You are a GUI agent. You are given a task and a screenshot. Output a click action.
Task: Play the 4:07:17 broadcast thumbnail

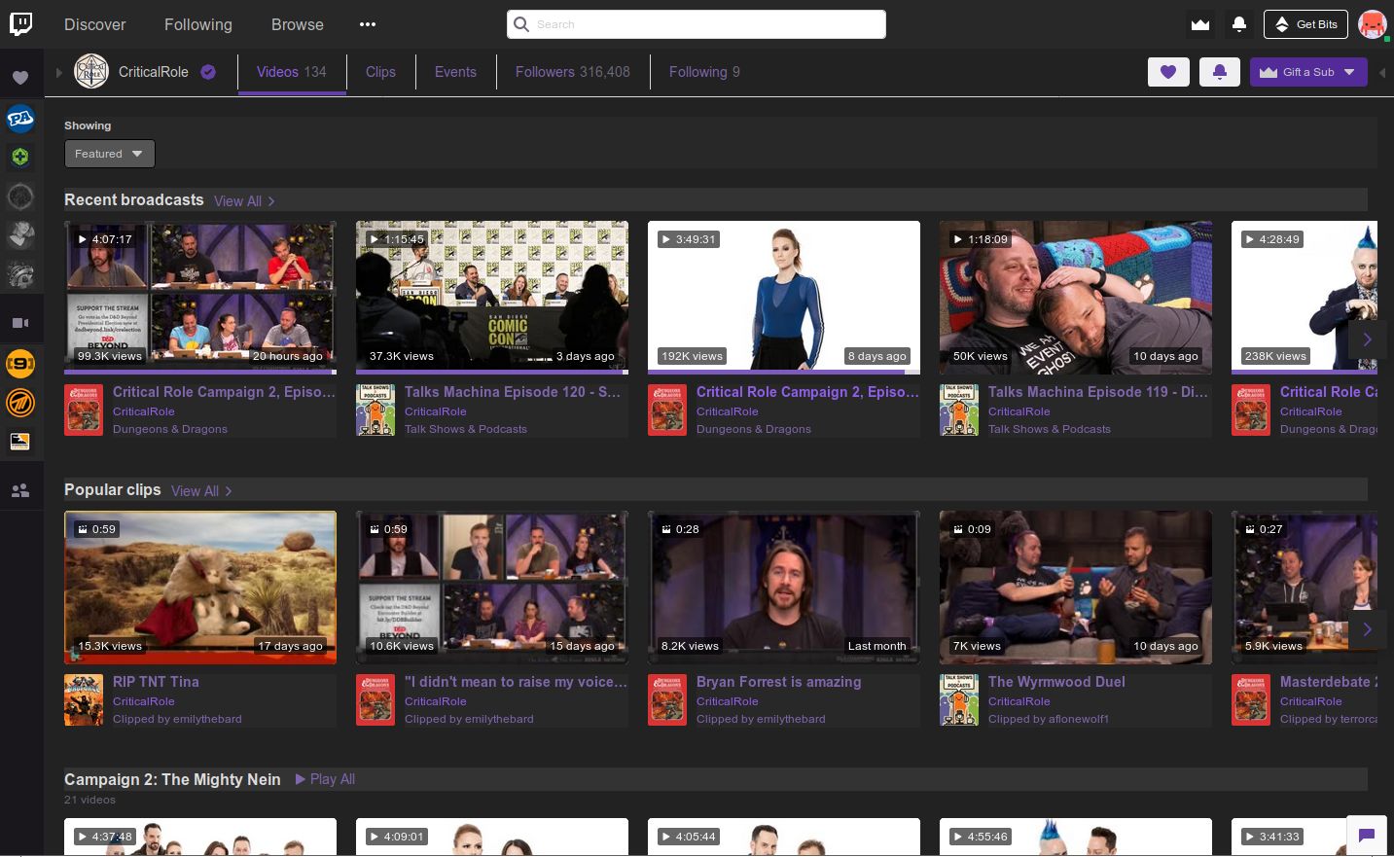(200, 296)
